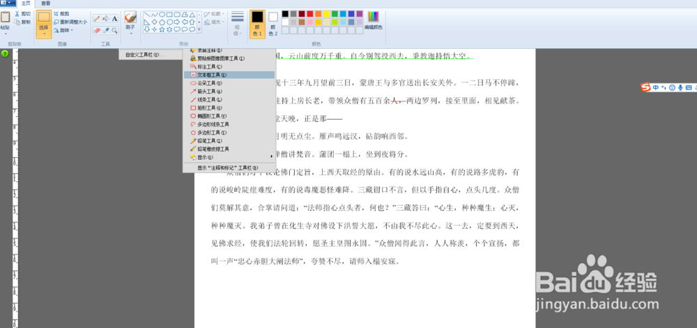This screenshot has width=697, height=328.
Task: Switch to the 主页 (Home) ribbon tab
Action: tap(25, 3)
